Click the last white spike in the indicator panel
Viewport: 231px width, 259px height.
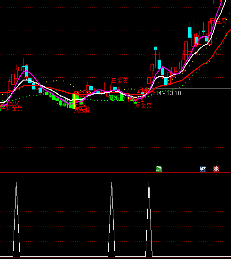[149, 219]
